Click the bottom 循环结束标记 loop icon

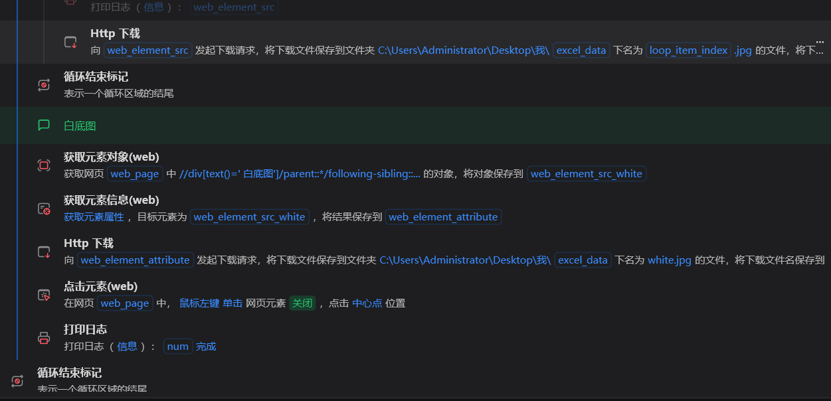[x=17, y=380]
